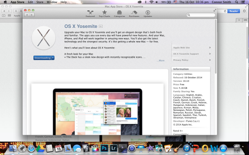Viewport: 249px width, 155px height.
Task: Open GarageBand guitar icon in Dock
Action: 177,148
